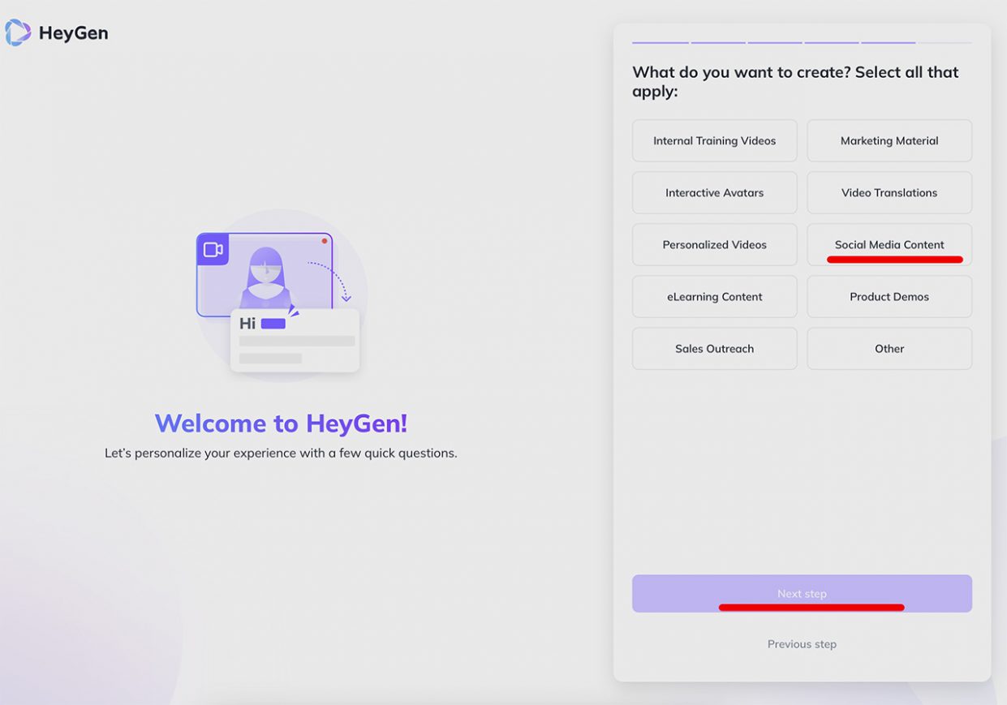The width and height of the screenshot is (1007, 705).
Task: Select Marketing Material option
Action: point(889,140)
